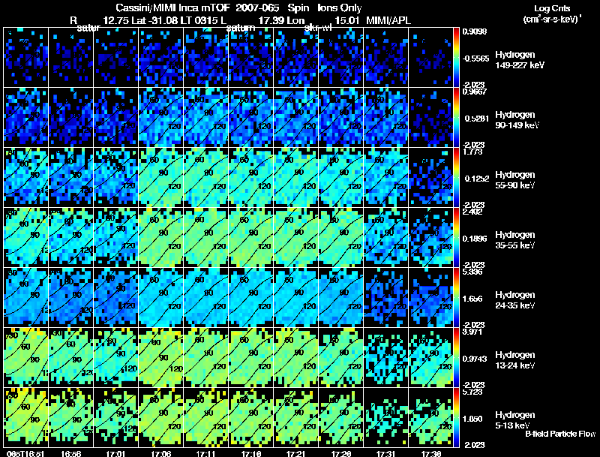The width and height of the screenshot is (600, 457).
Task: Click the colorbar midpoint value -0.5565
Action: tap(475, 59)
